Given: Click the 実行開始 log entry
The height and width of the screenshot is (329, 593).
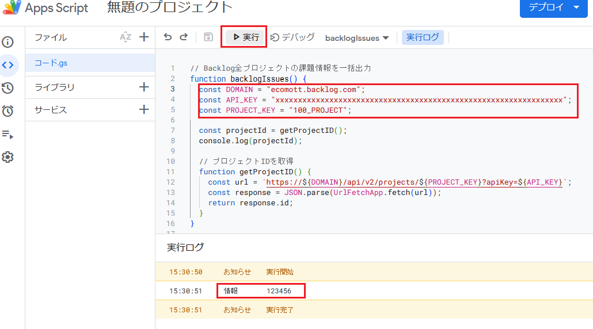Looking at the screenshot, I should 280,272.
